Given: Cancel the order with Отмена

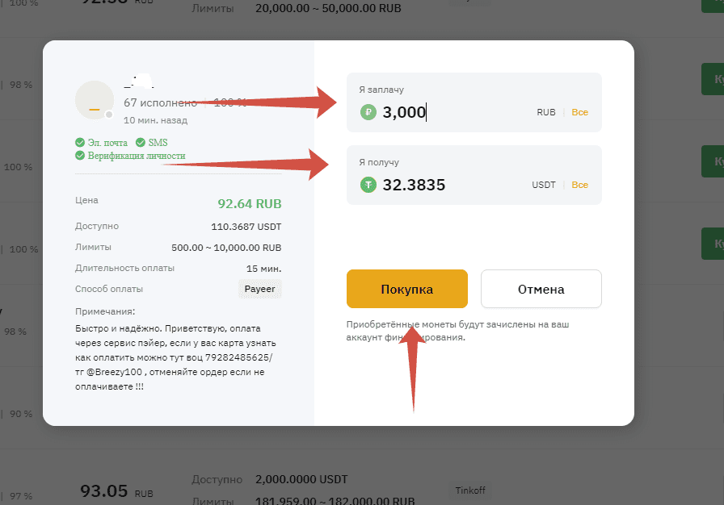Looking at the screenshot, I should coord(541,289).
